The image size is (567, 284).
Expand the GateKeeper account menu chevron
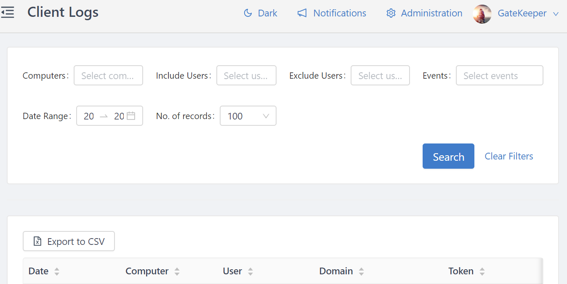(556, 14)
